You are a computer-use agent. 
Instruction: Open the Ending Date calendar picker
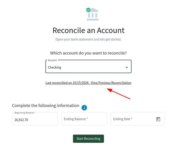click(158, 119)
